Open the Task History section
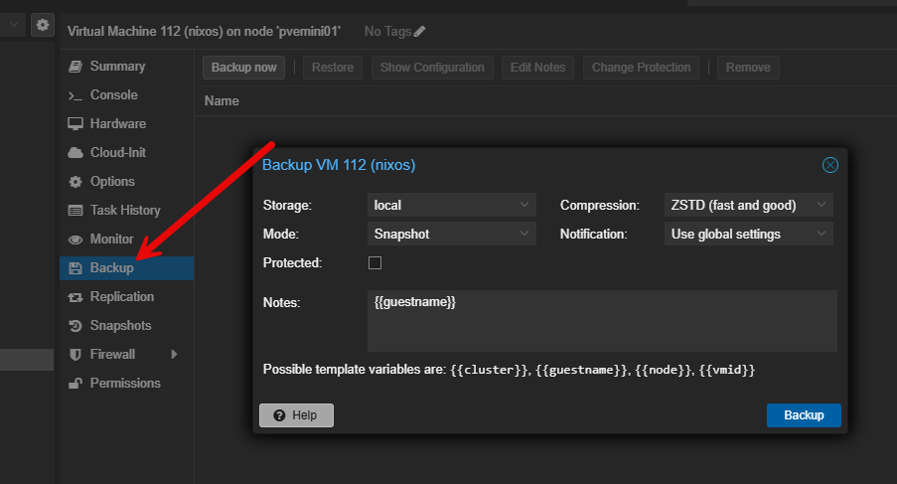This screenshot has height=484, width=897. pyautogui.click(x=126, y=211)
